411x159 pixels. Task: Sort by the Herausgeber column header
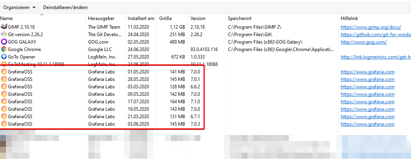(x=101, y=18)
